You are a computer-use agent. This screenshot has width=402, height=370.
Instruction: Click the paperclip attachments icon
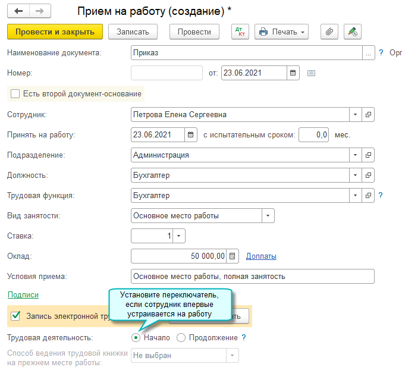(329, 32)
